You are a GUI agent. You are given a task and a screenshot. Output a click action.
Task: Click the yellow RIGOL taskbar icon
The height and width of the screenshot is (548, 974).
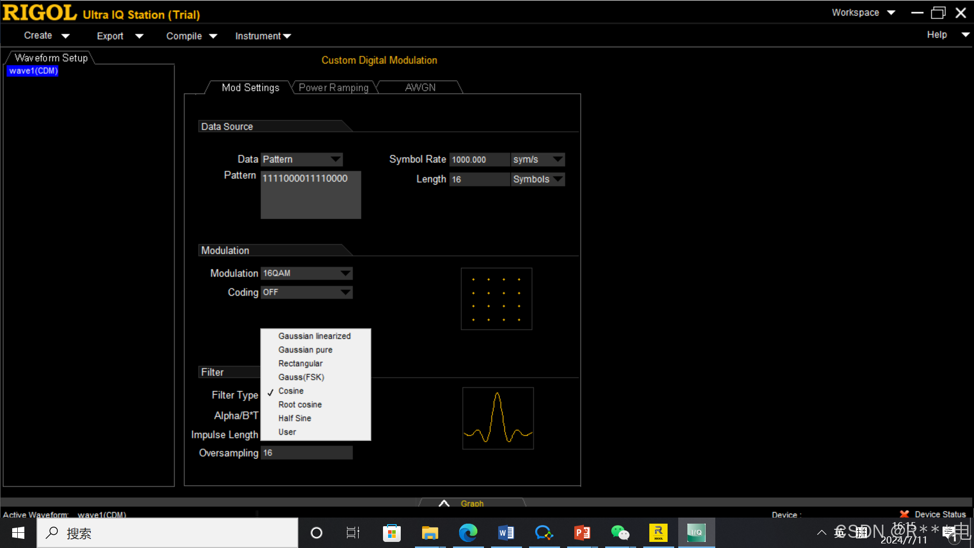(x=658, y=533)
